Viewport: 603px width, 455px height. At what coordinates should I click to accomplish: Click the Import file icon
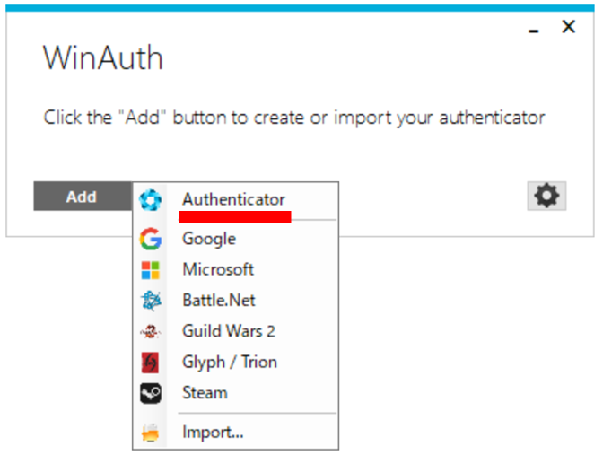[151, 433]
